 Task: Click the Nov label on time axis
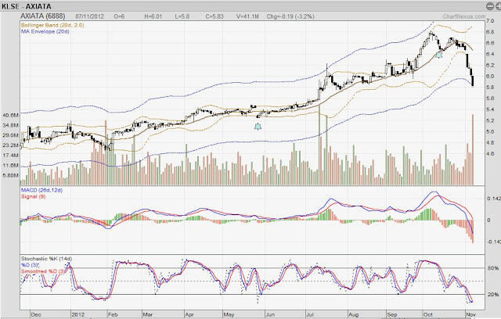[x=470, y=314]
